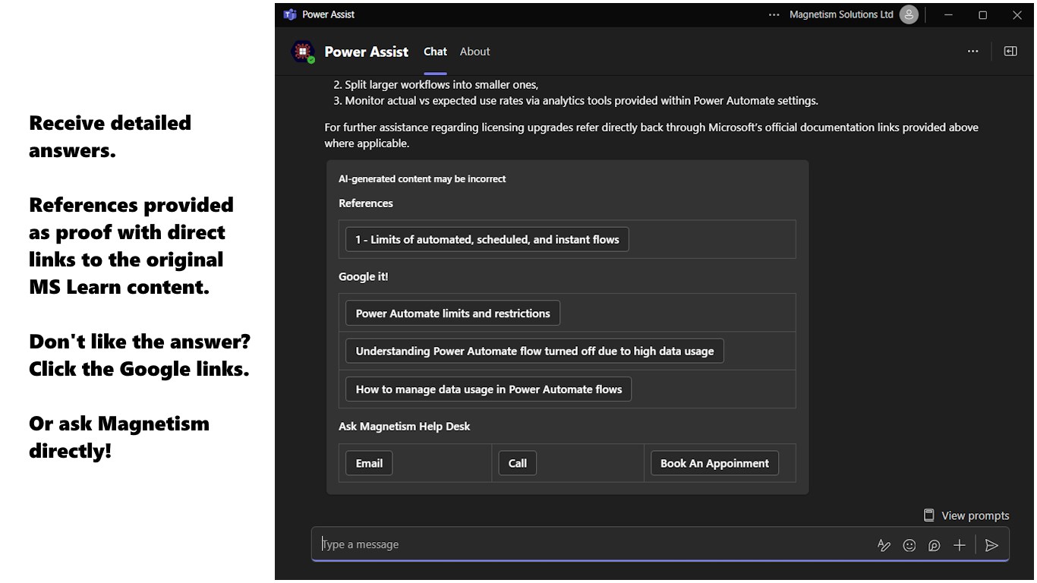This screenshot has height=583, width=1037.
Task: Click the Google it! heading
Action: (364, 277)
